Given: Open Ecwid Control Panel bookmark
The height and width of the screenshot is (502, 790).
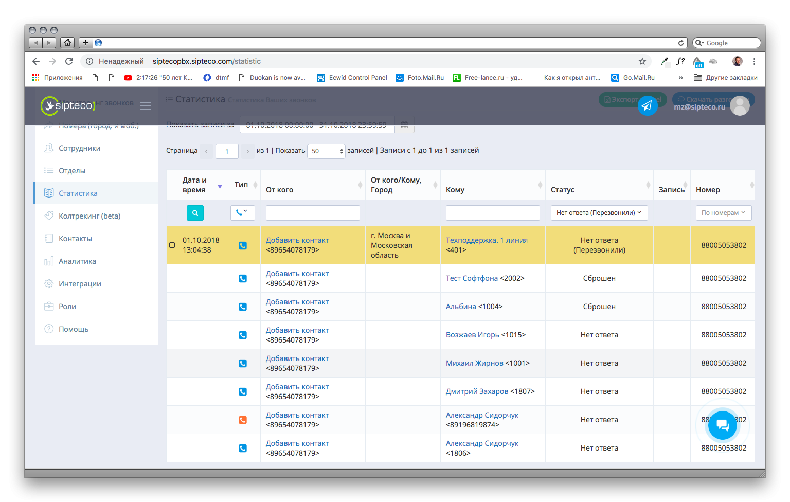Looking at the screenshot, I should pyautogui.click(x=352, y=78).
